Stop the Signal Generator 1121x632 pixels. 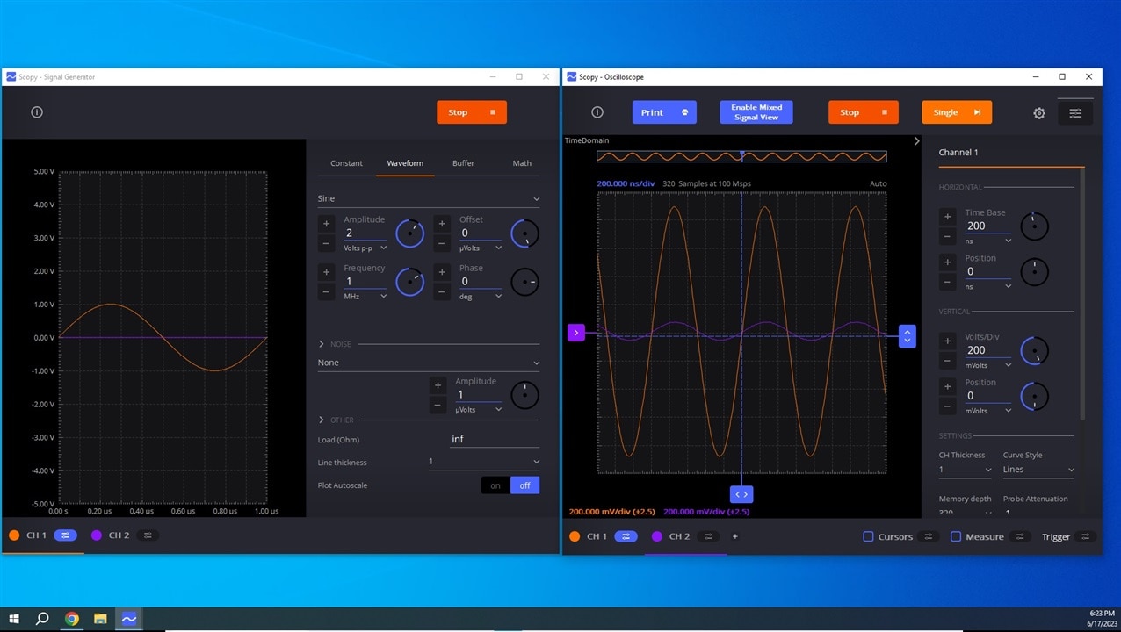pos(472,112)
